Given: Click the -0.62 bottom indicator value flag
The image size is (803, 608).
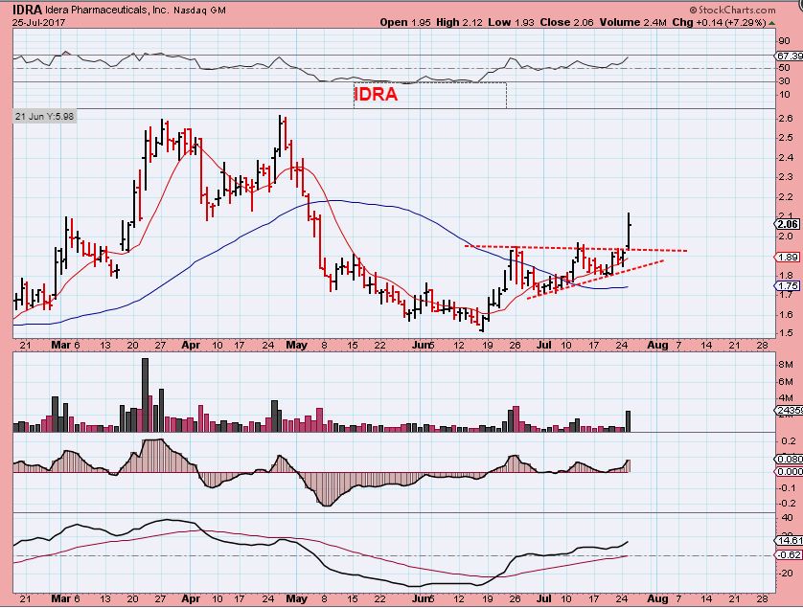Looking at the screenshot, I should [x=790, y=554].
